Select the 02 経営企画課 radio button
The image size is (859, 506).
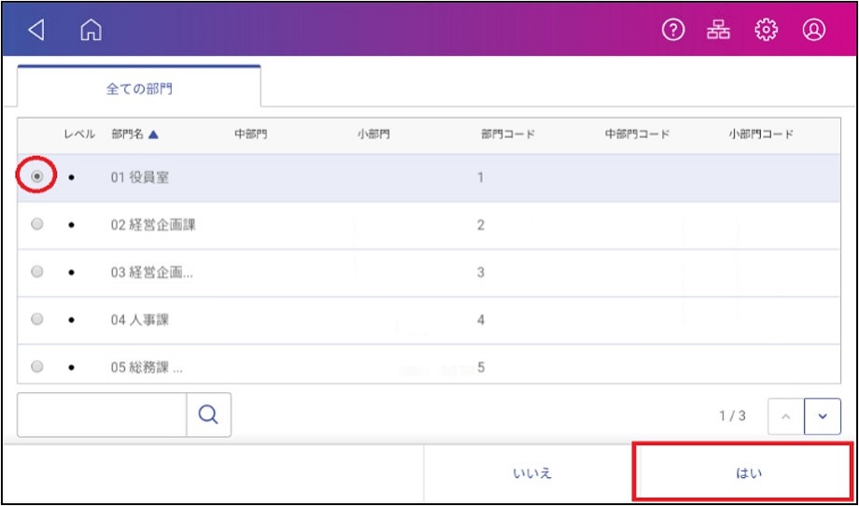[36, 223]
